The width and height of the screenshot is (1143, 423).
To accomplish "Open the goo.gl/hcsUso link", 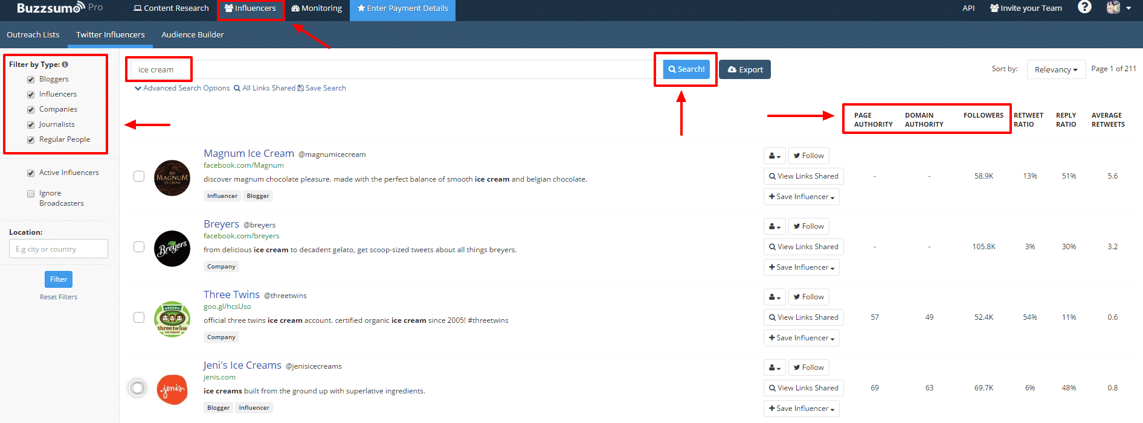I will [227, 307].
